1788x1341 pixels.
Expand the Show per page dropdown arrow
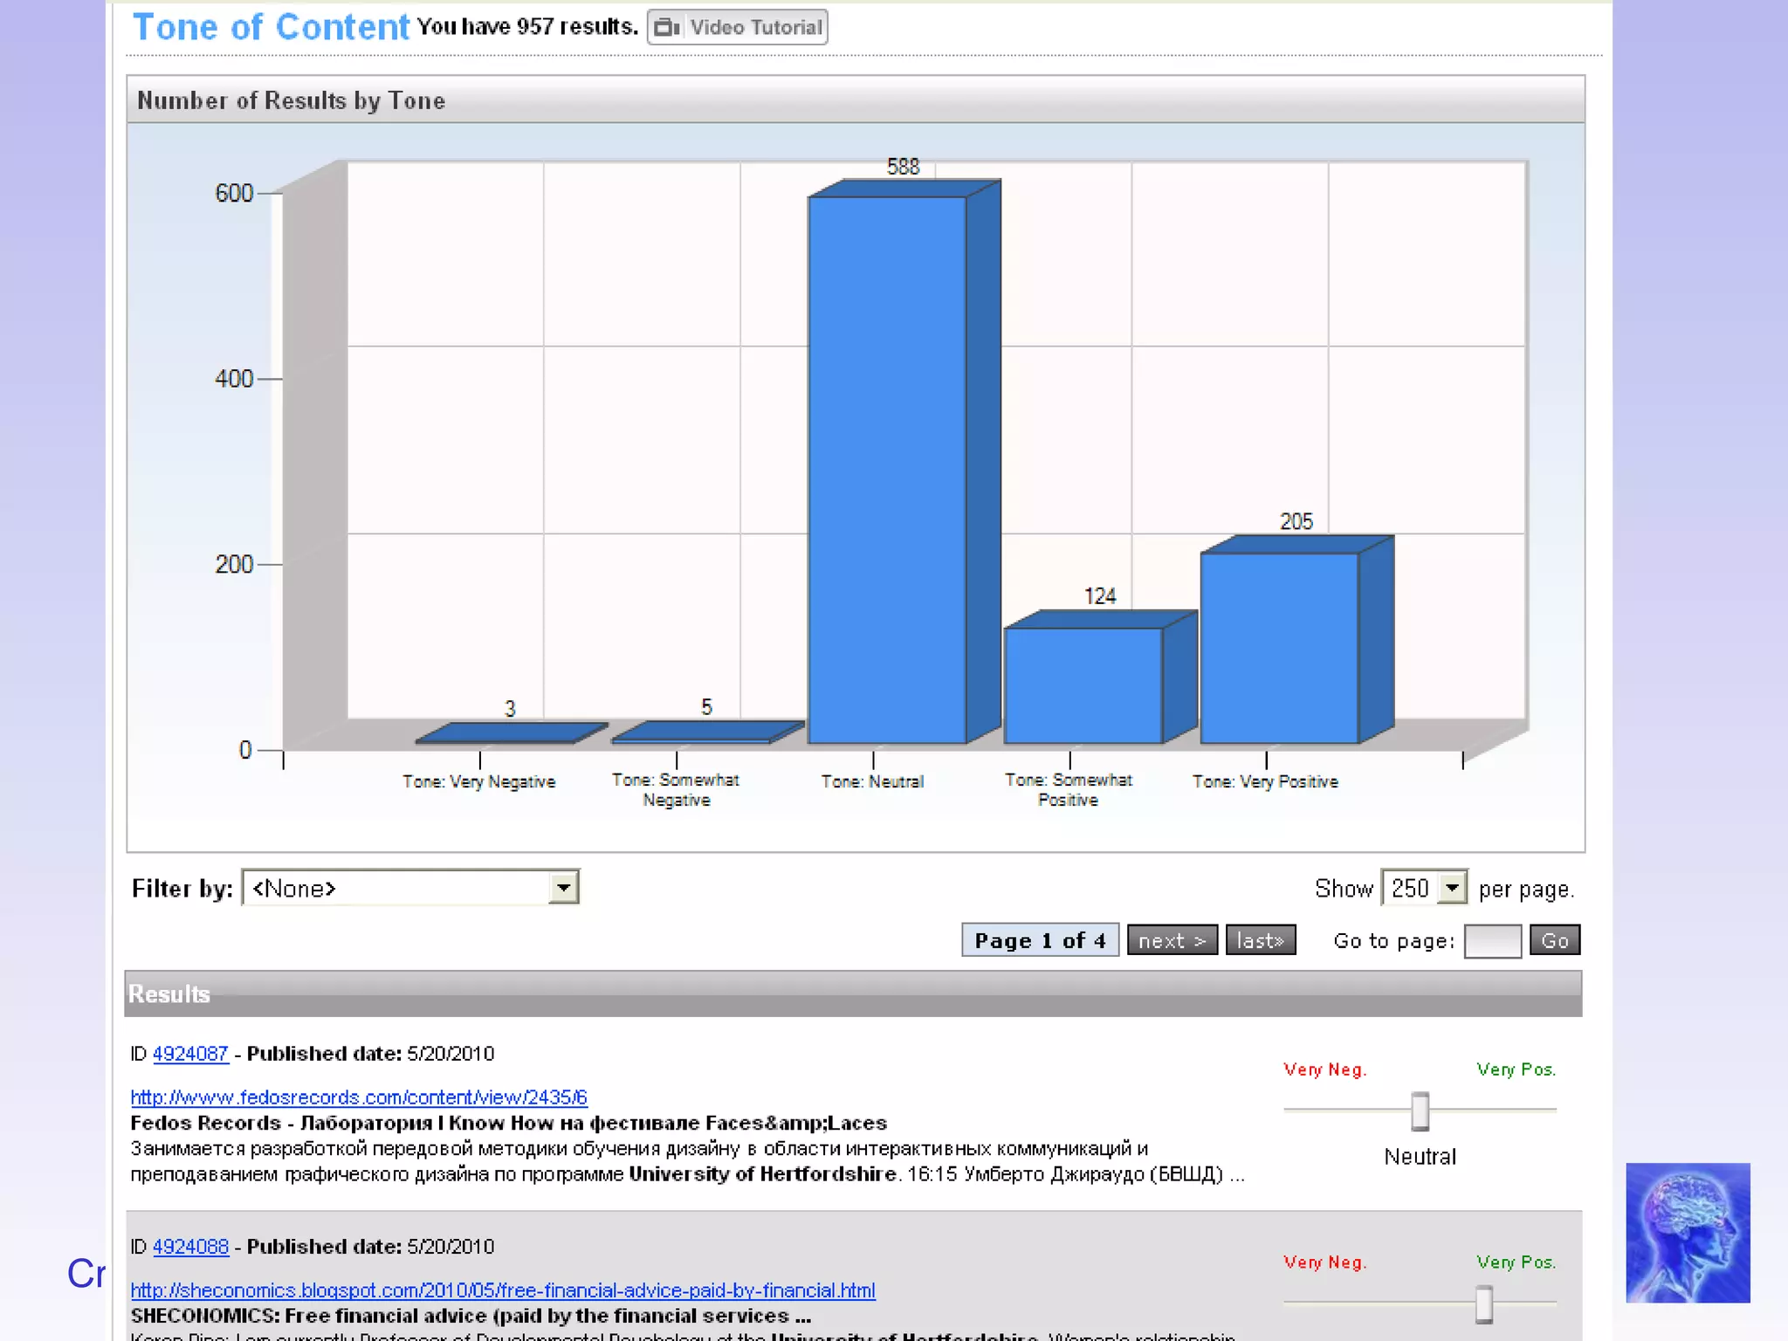(1452, 888)
